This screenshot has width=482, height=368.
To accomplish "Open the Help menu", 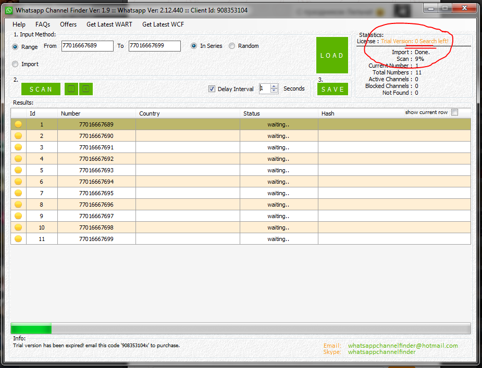I will [19, 24].
